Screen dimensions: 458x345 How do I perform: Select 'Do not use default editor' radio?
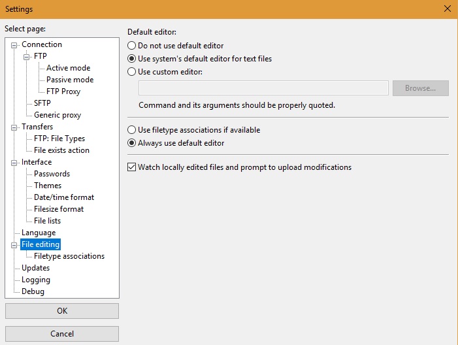[x=175, y=46]
